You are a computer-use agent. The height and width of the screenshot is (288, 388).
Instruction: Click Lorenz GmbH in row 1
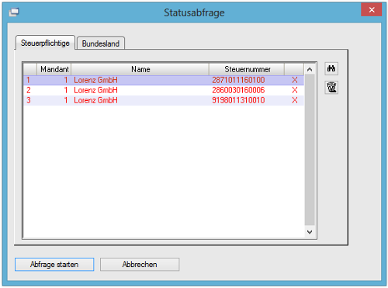pos(95,80)
